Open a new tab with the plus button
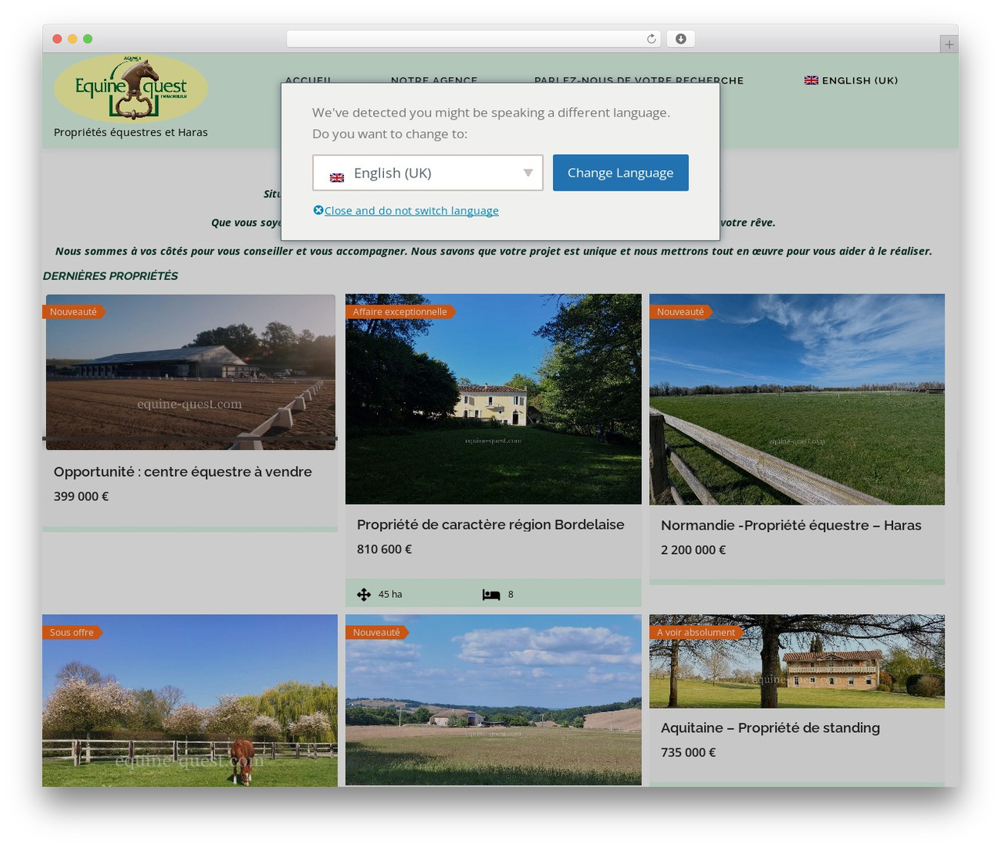This screenshot has height=847, width=1001. pos(949,45)
